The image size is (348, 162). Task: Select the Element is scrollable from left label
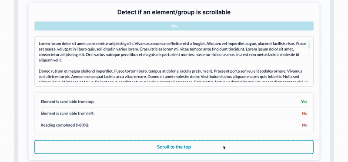pos(67,114)
